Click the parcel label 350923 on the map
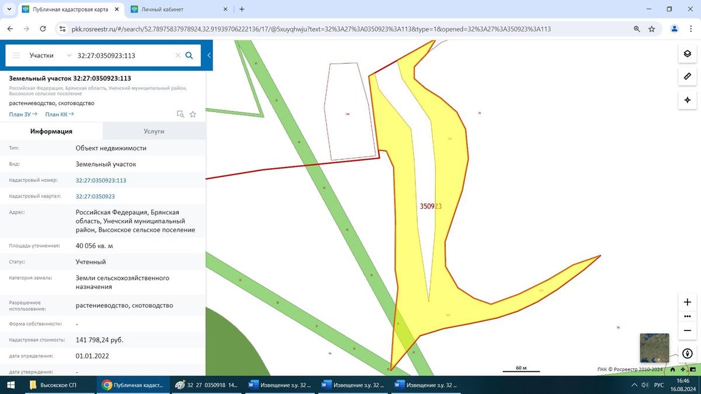Viewport: 701px width, 394px height. pos(431,207)
